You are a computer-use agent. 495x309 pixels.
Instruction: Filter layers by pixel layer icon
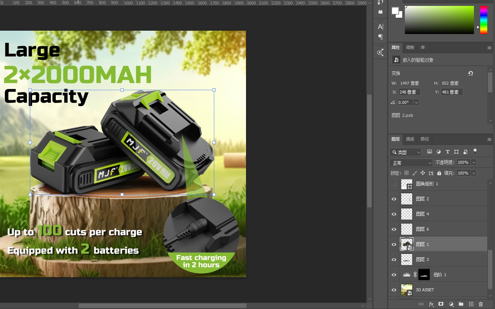[x=430, y=152]
